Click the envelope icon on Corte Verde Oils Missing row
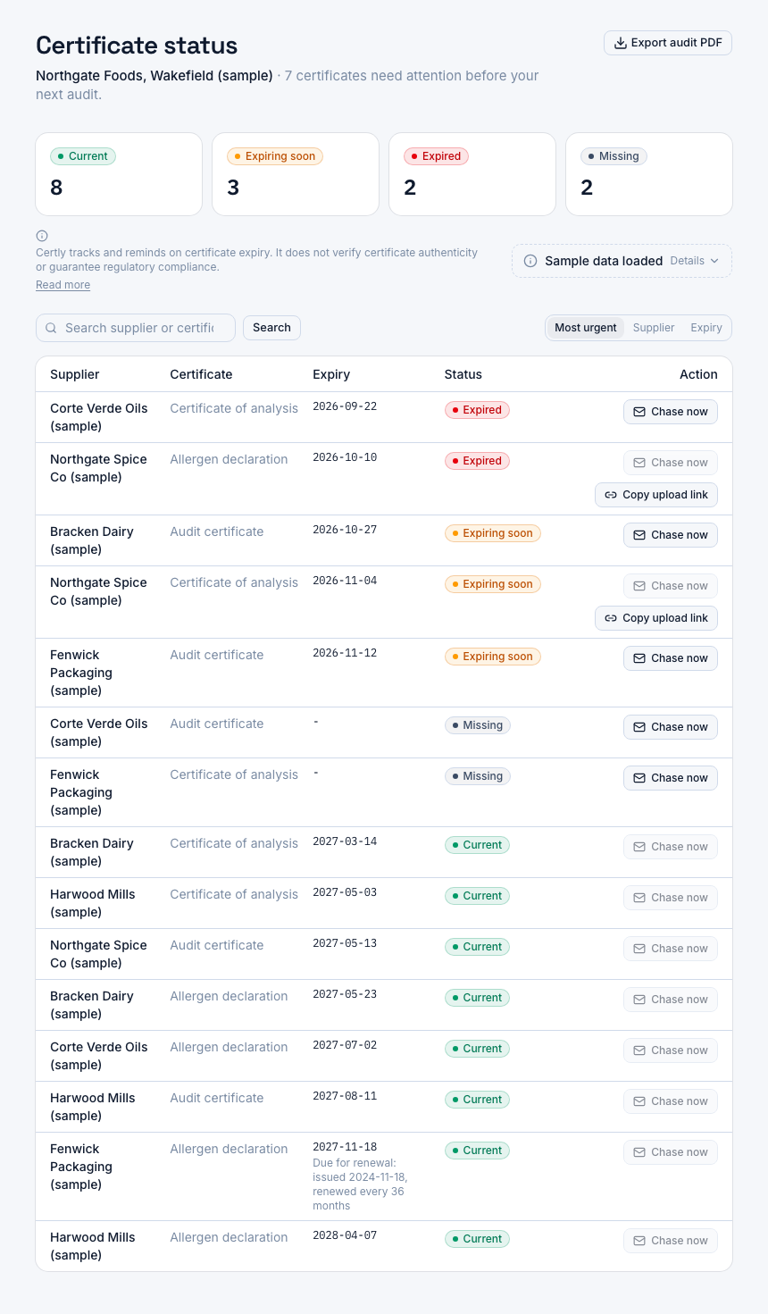This screenshot has height=1314, width=768. coord(639,727)
